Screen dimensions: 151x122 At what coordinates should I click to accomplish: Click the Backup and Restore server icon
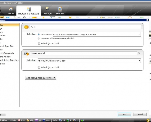tap(29, 9)
